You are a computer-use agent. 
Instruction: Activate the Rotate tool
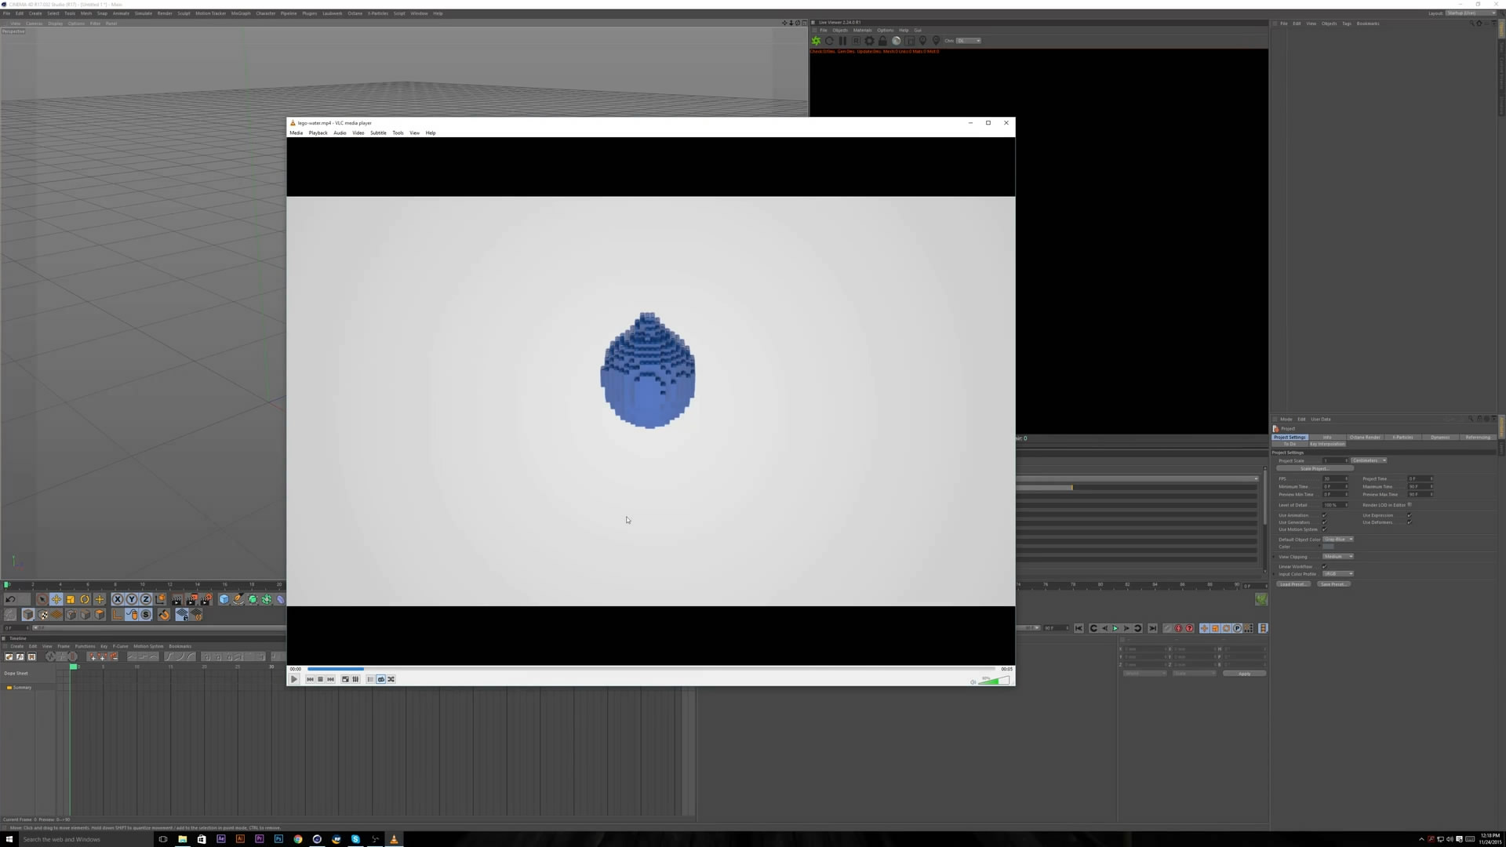click(x=85, y=599)
